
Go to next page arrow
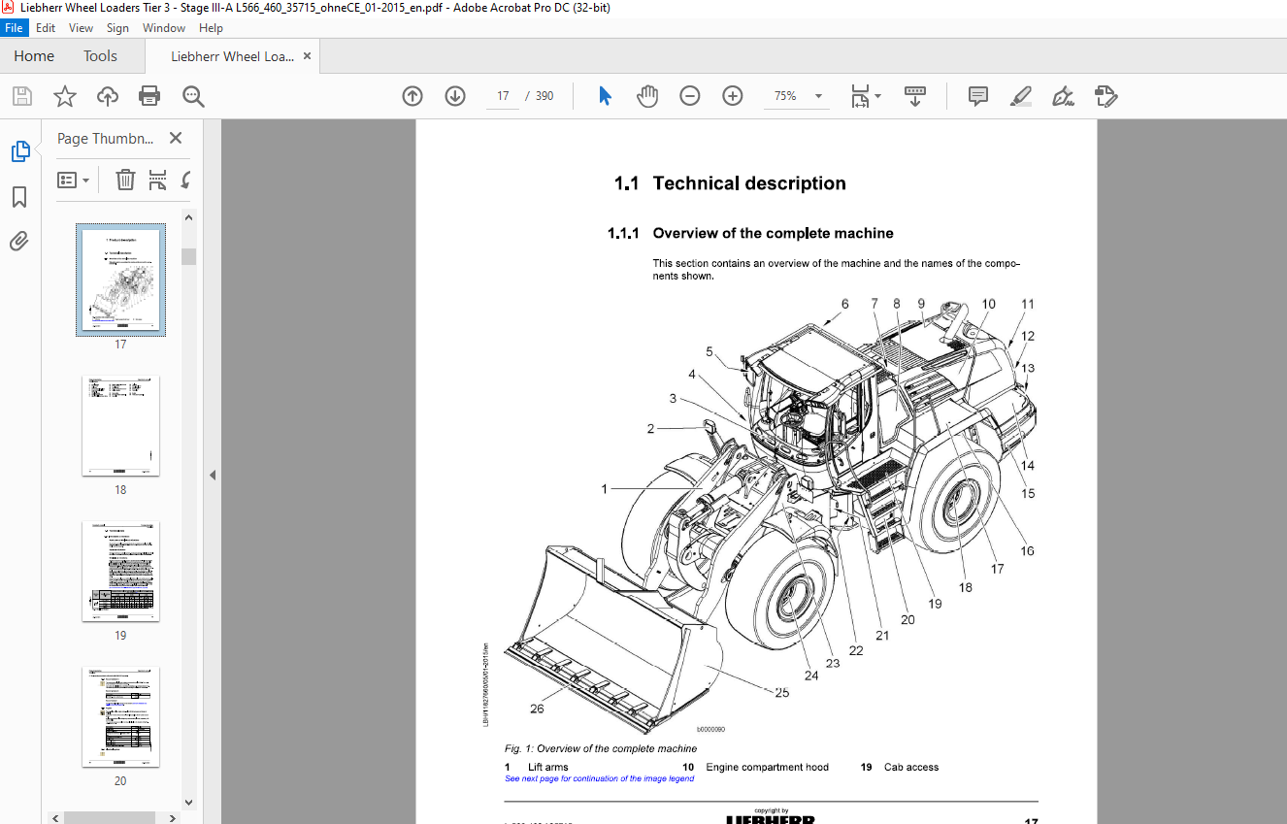[x=455, y=96]
